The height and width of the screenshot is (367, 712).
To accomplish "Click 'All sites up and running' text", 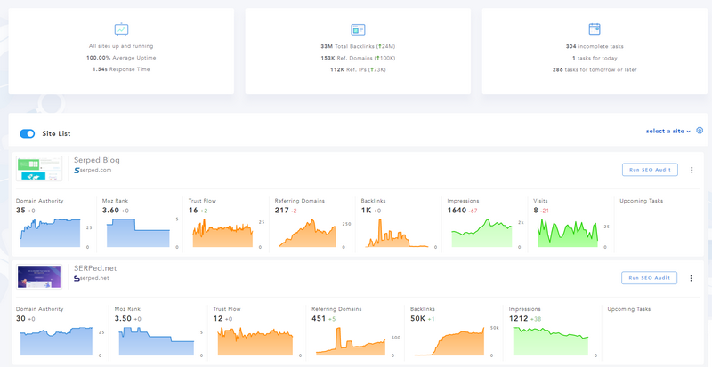I will [x=121, y=46].
